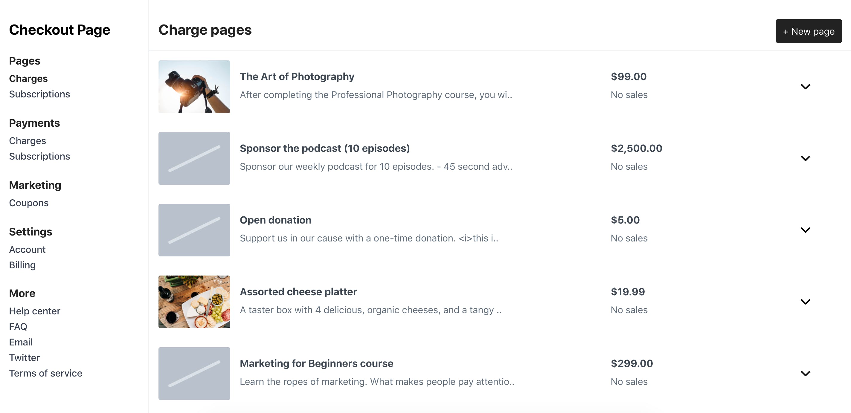Open the Help center link

tap(35, 311)
